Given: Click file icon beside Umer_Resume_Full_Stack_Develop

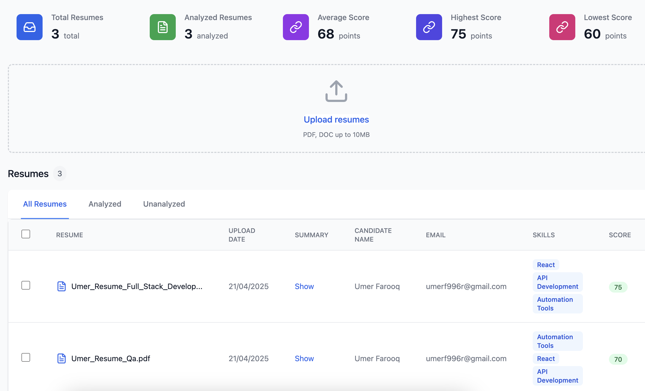Looking at the screenshot, I should point(62,286).
